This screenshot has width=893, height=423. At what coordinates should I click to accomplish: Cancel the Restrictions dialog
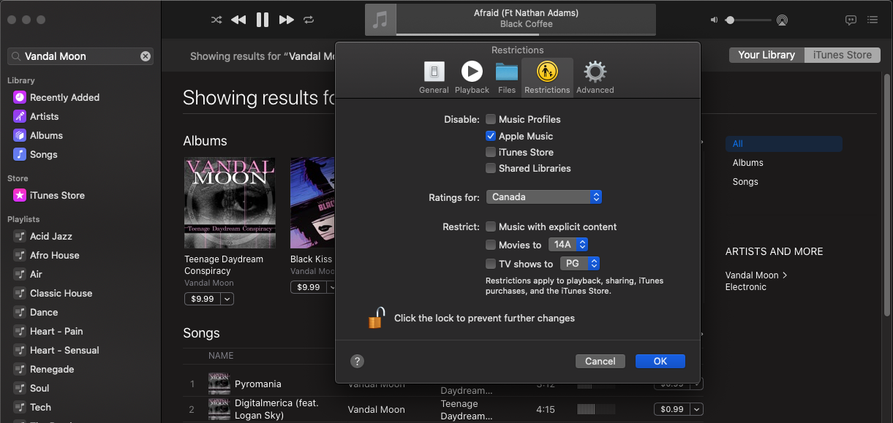click(600, 361)
